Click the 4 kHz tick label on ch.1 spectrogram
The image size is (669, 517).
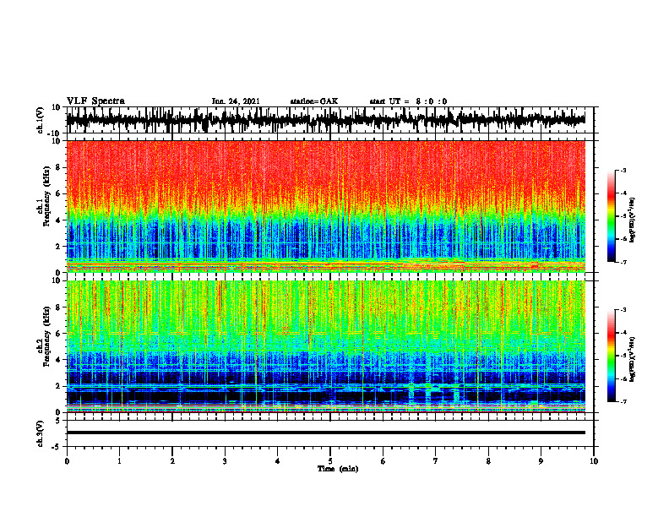58,220
